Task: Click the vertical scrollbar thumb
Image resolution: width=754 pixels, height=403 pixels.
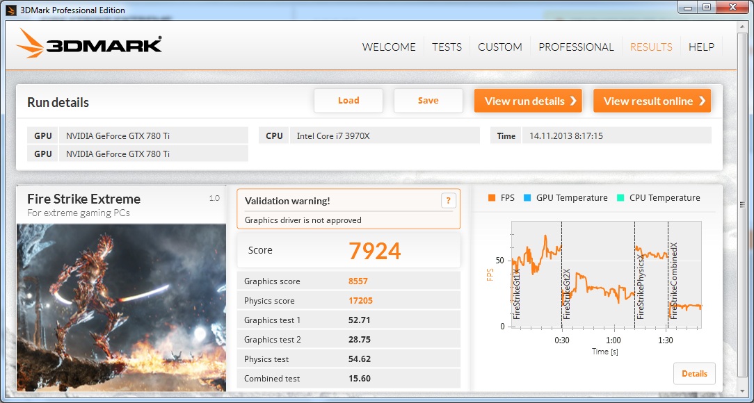Action: point(743,204)
